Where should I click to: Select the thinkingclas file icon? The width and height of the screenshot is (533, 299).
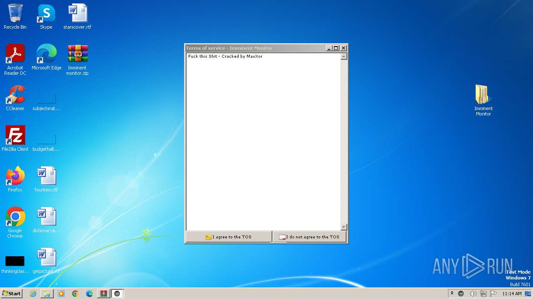(x=15, y=265)
